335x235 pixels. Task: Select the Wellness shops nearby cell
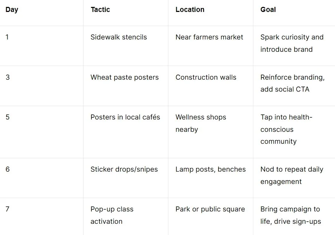[x=200, y=123]
